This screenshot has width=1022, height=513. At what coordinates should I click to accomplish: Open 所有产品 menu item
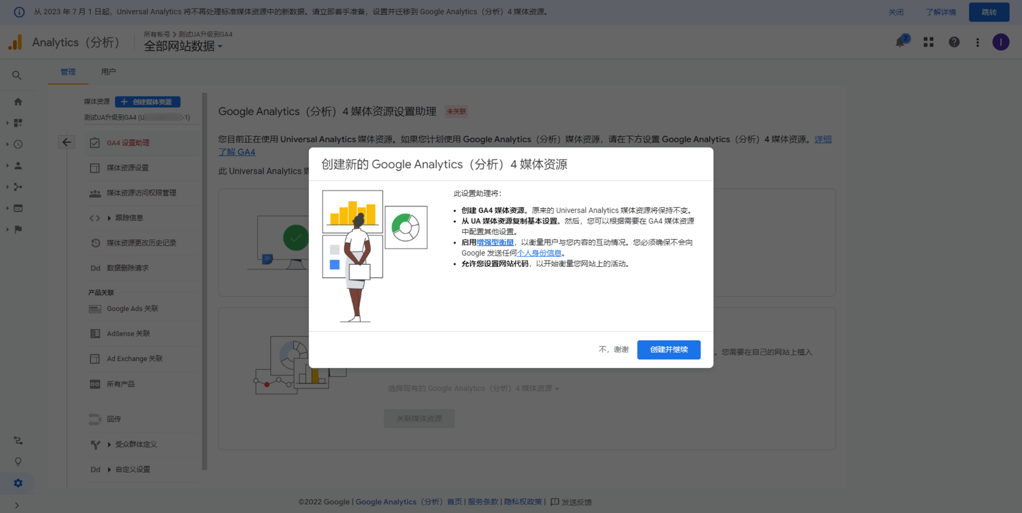tap(142, 384)
